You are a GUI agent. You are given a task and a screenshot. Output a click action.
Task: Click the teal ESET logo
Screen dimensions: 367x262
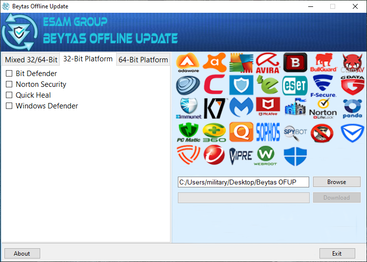click(295, 85)
